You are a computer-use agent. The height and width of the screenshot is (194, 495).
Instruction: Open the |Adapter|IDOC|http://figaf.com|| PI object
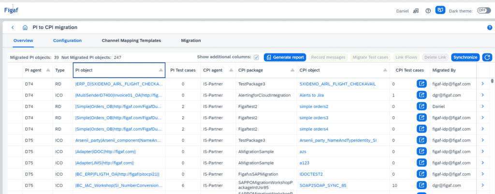(x=105, y=152)
